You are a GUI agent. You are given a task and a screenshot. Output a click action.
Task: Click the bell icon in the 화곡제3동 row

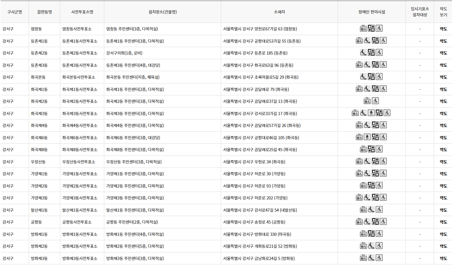372,113
